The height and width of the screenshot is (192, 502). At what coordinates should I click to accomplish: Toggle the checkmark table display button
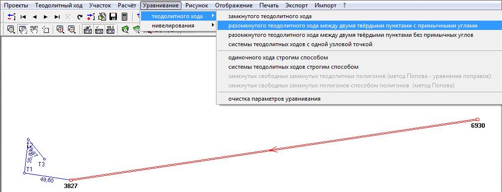99,29
